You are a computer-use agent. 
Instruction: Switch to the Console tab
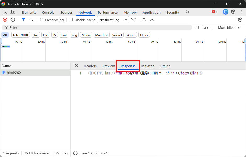coord(48,12)
